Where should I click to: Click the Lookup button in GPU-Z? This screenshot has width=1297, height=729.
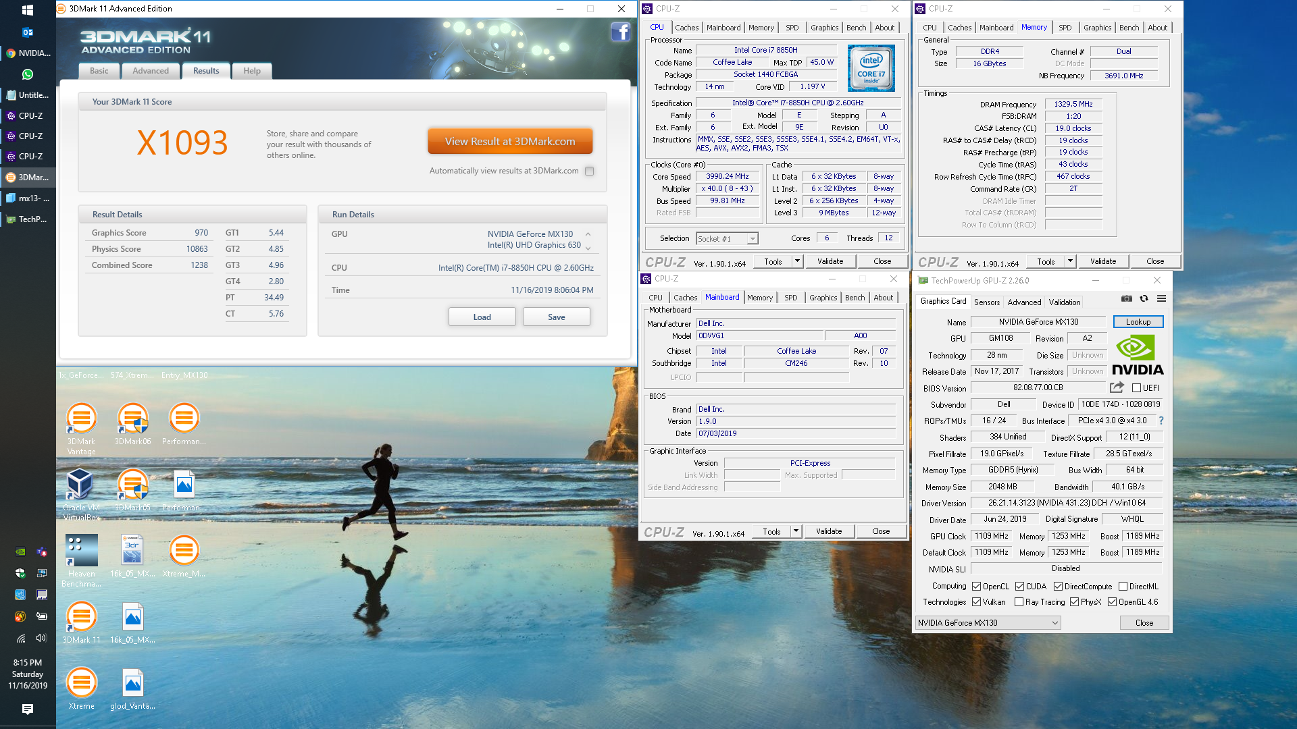coord(1138,322)
